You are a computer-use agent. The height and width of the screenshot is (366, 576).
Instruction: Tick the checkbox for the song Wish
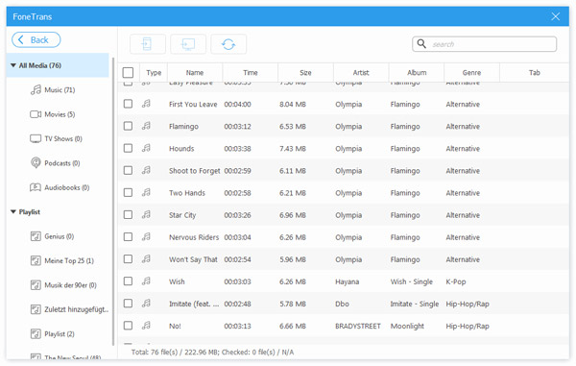128,281
